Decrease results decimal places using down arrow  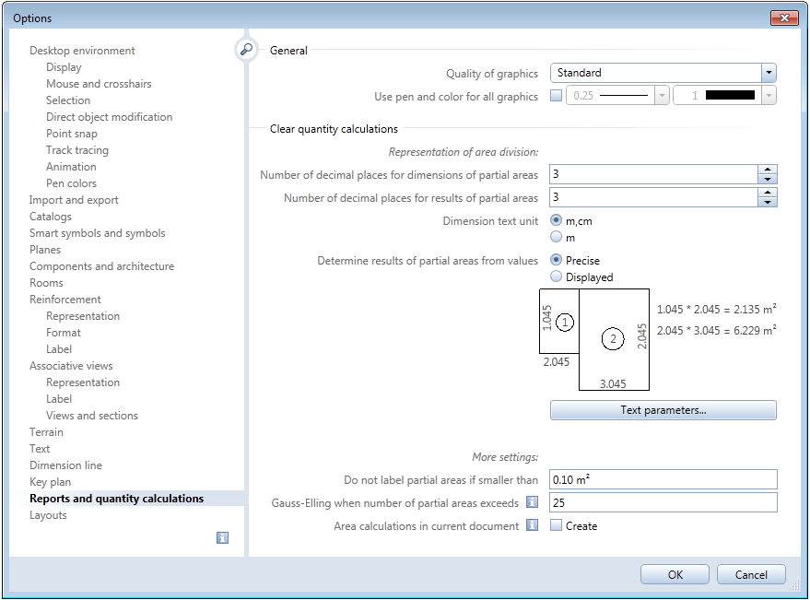coord(769,201)
